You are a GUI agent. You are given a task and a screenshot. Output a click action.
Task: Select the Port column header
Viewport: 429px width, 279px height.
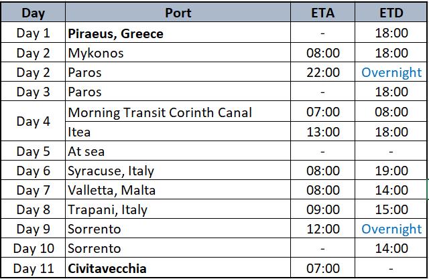(x=178, y=13)
